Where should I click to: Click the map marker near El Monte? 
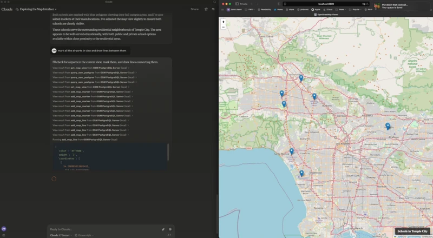[388, 126]
